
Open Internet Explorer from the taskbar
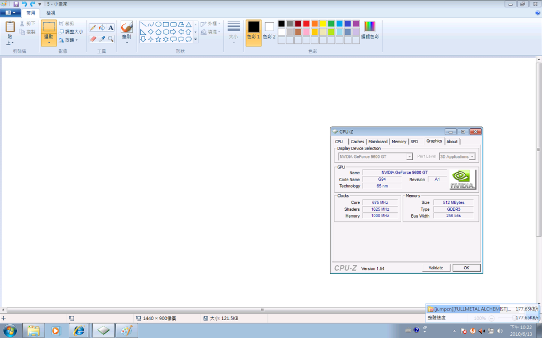click(x=79, y=331)
